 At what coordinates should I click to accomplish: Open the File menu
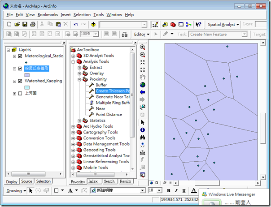pos(9,15)
